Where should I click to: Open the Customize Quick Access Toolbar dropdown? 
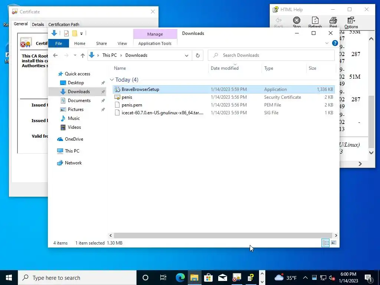(x=81, y=34)
